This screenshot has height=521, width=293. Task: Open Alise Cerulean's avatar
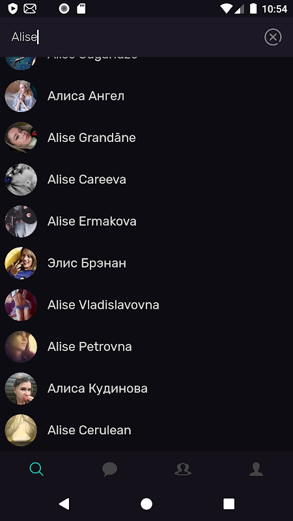click(x=21, y=430)
